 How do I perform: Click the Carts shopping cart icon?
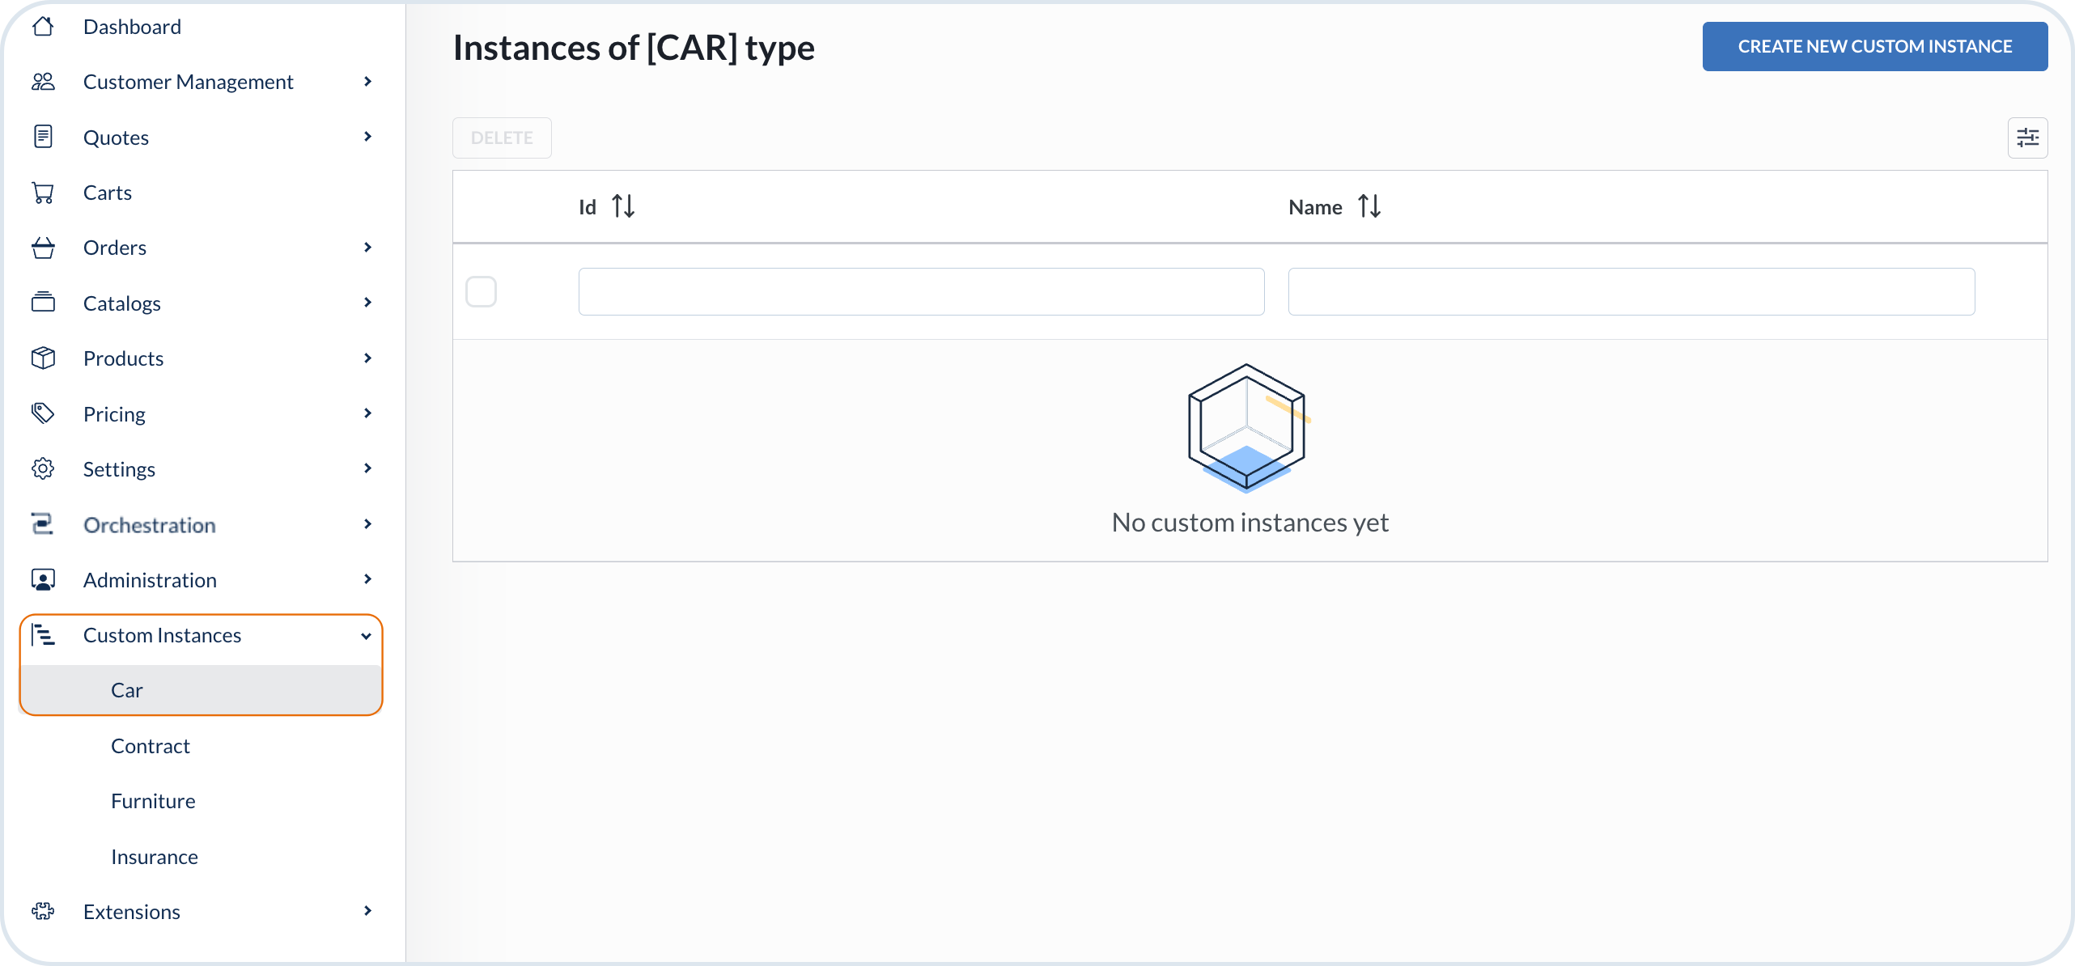click(x=43, y=193)
